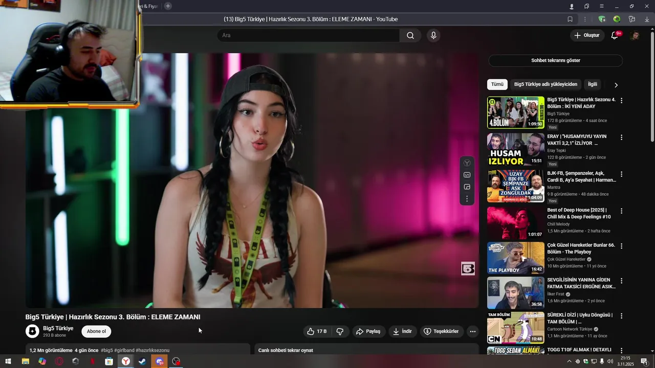Open File Explorer from taskbar

[x=25, y=361]
